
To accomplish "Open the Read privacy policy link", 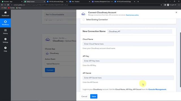I will (132, 15).
